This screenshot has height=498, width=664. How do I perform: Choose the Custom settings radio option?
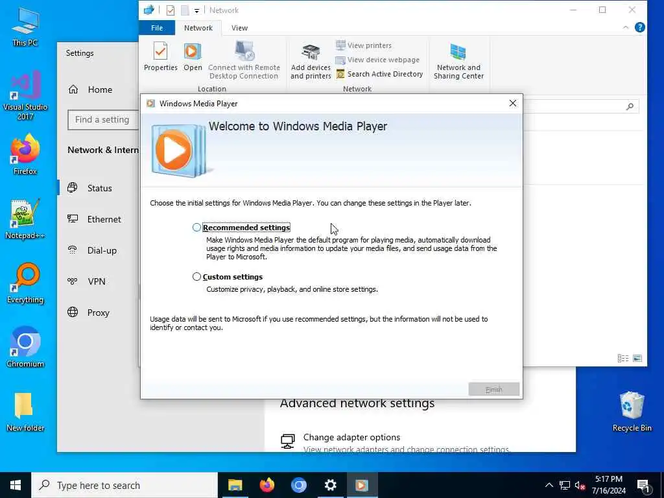pyautogui.click(x=196, y=276)
